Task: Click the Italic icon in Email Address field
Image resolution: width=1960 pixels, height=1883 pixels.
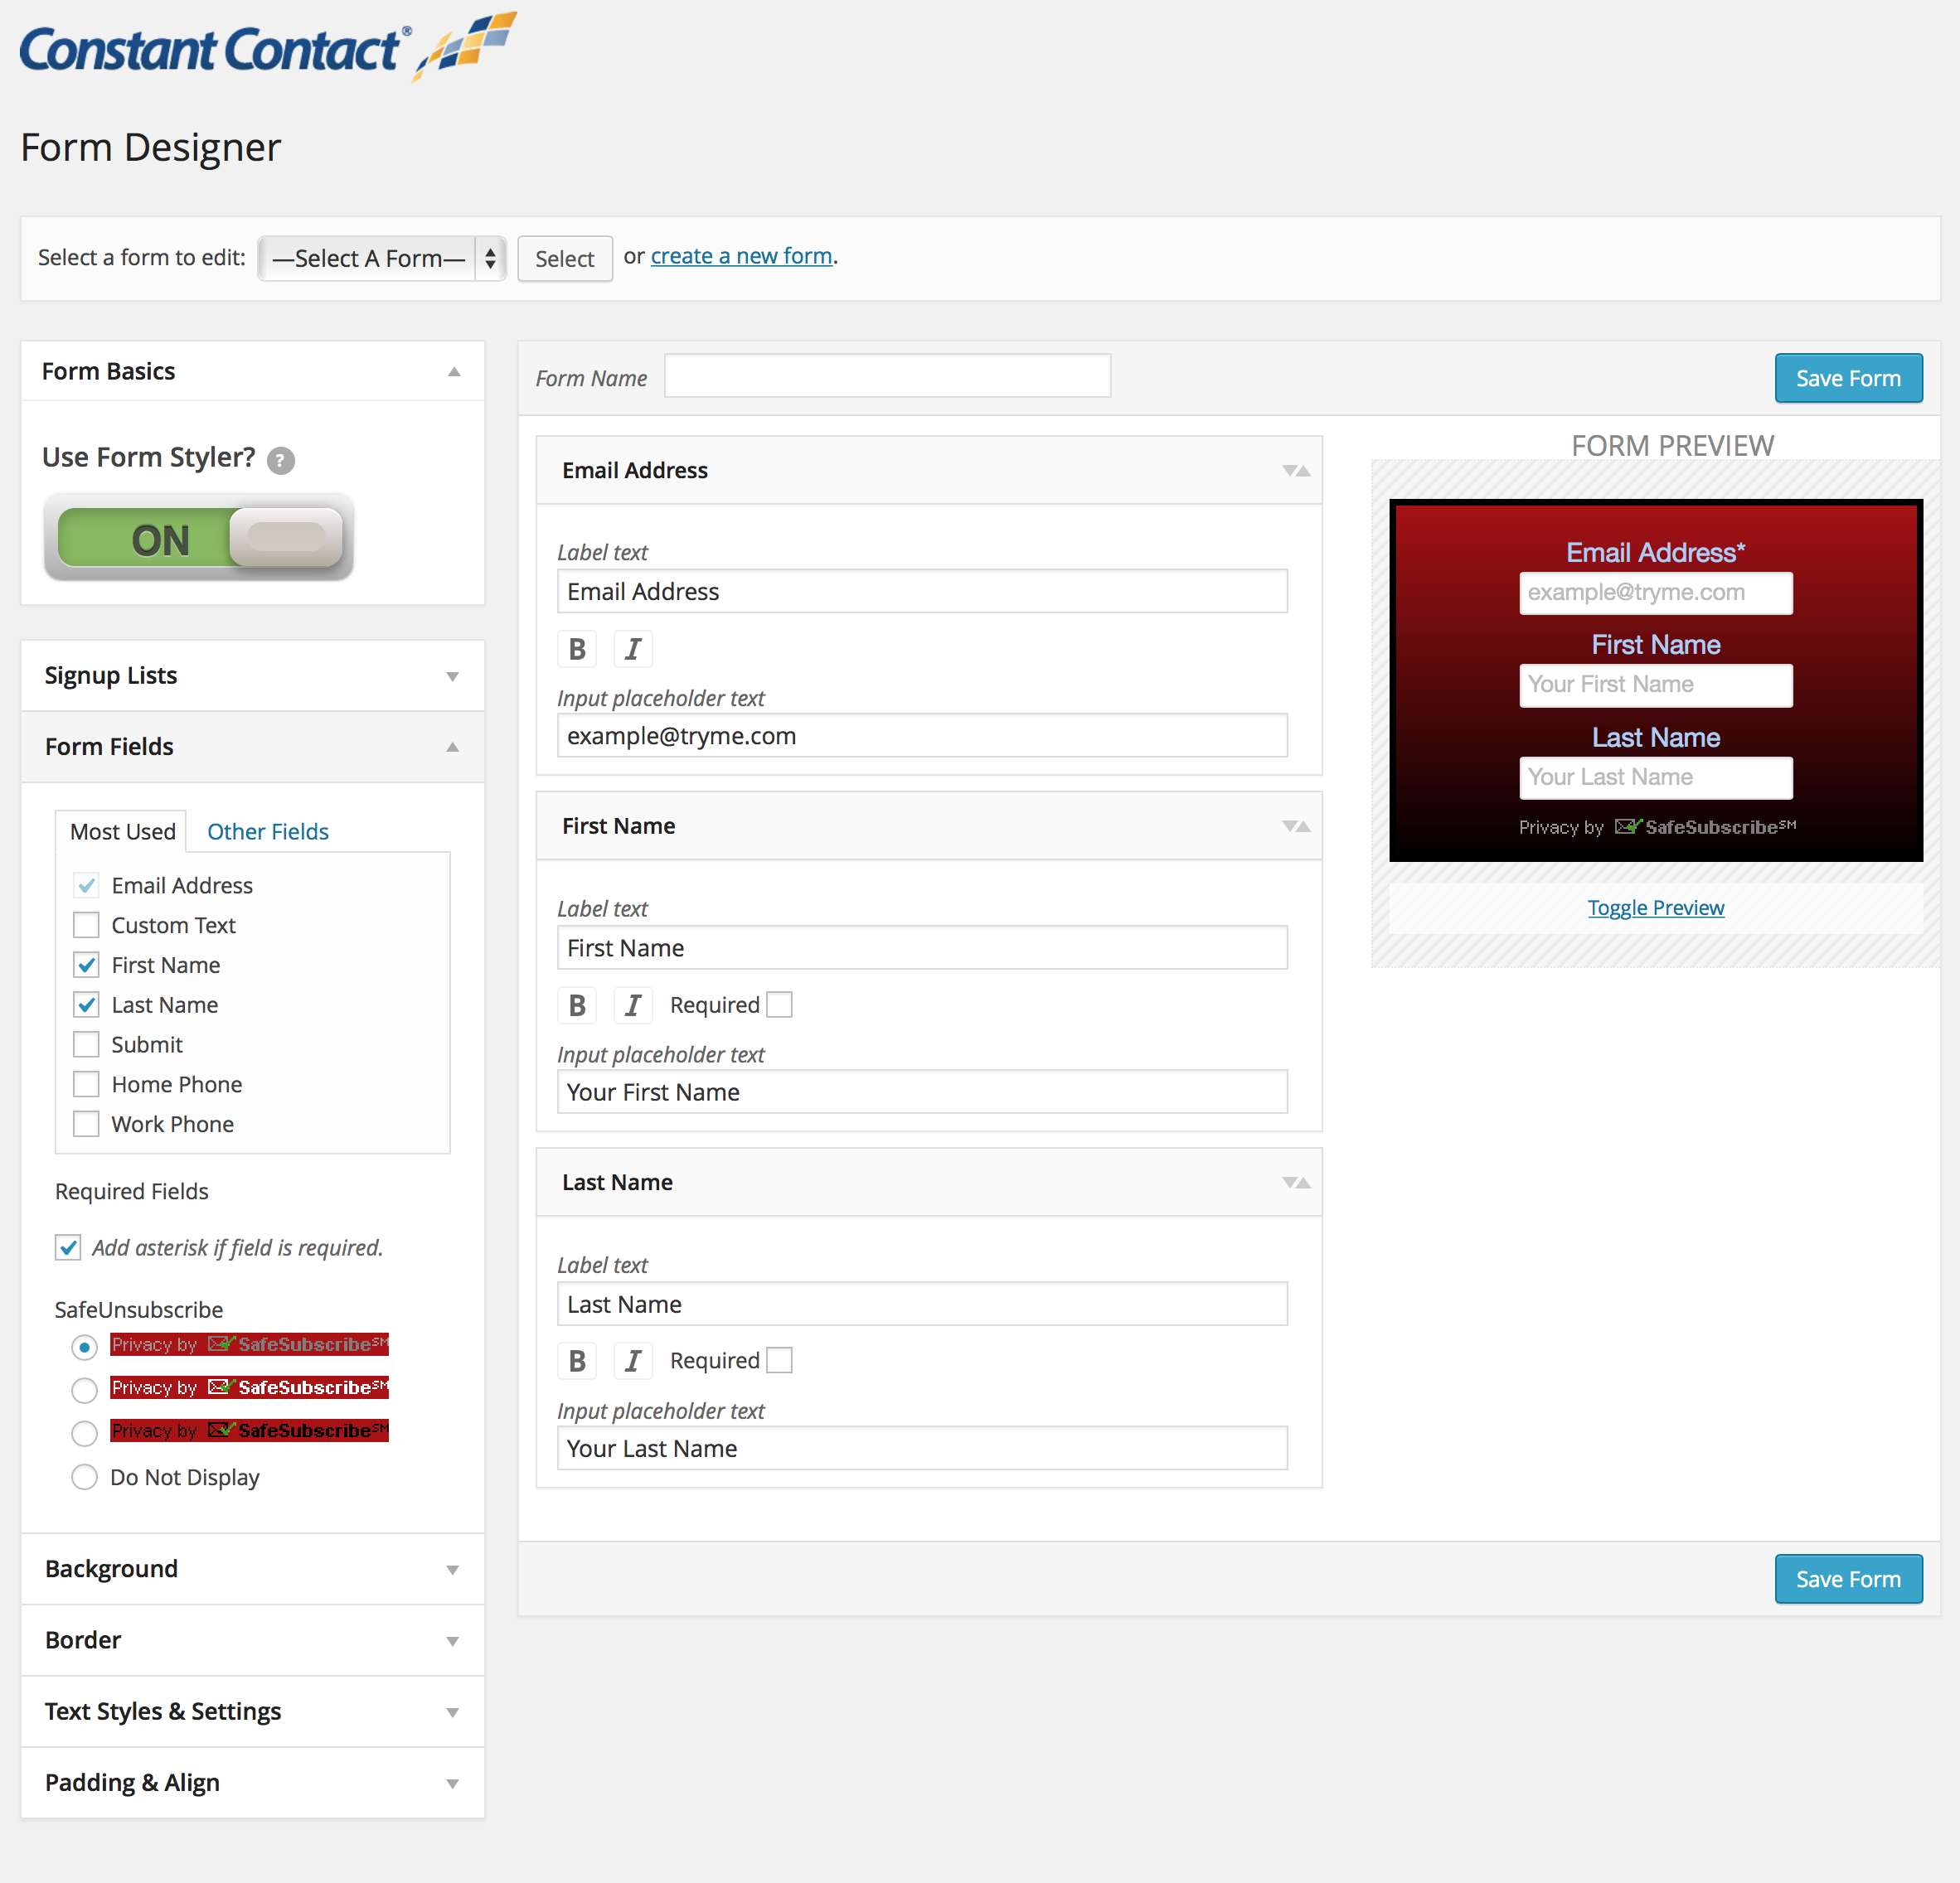Action: point(632,649)
